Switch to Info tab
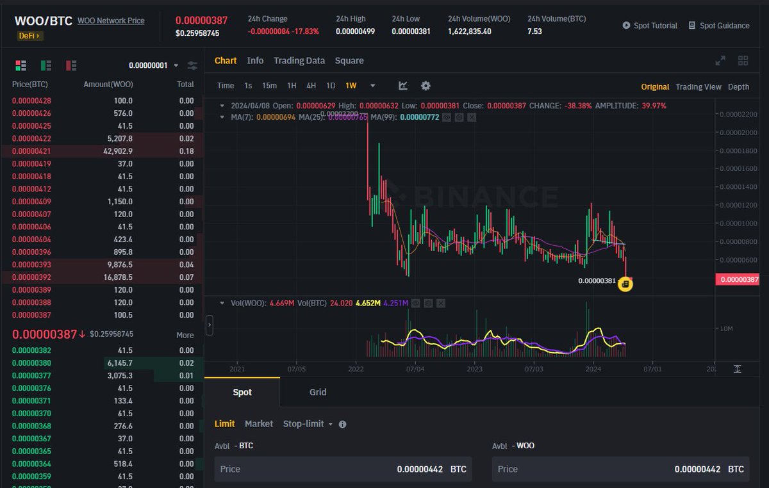 (255, 60)
